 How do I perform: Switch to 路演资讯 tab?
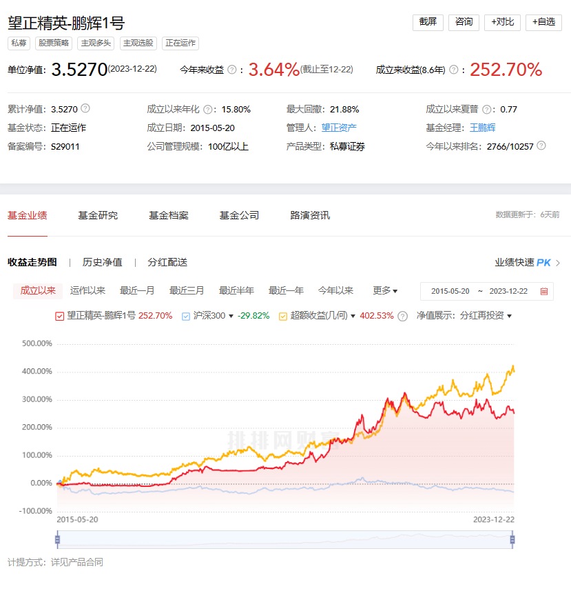point(310,215)
